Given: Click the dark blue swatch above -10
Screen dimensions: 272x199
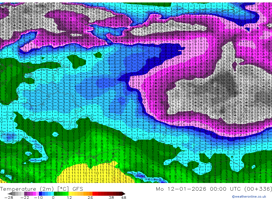Looking at the screenshot, I should click(40, 194).
